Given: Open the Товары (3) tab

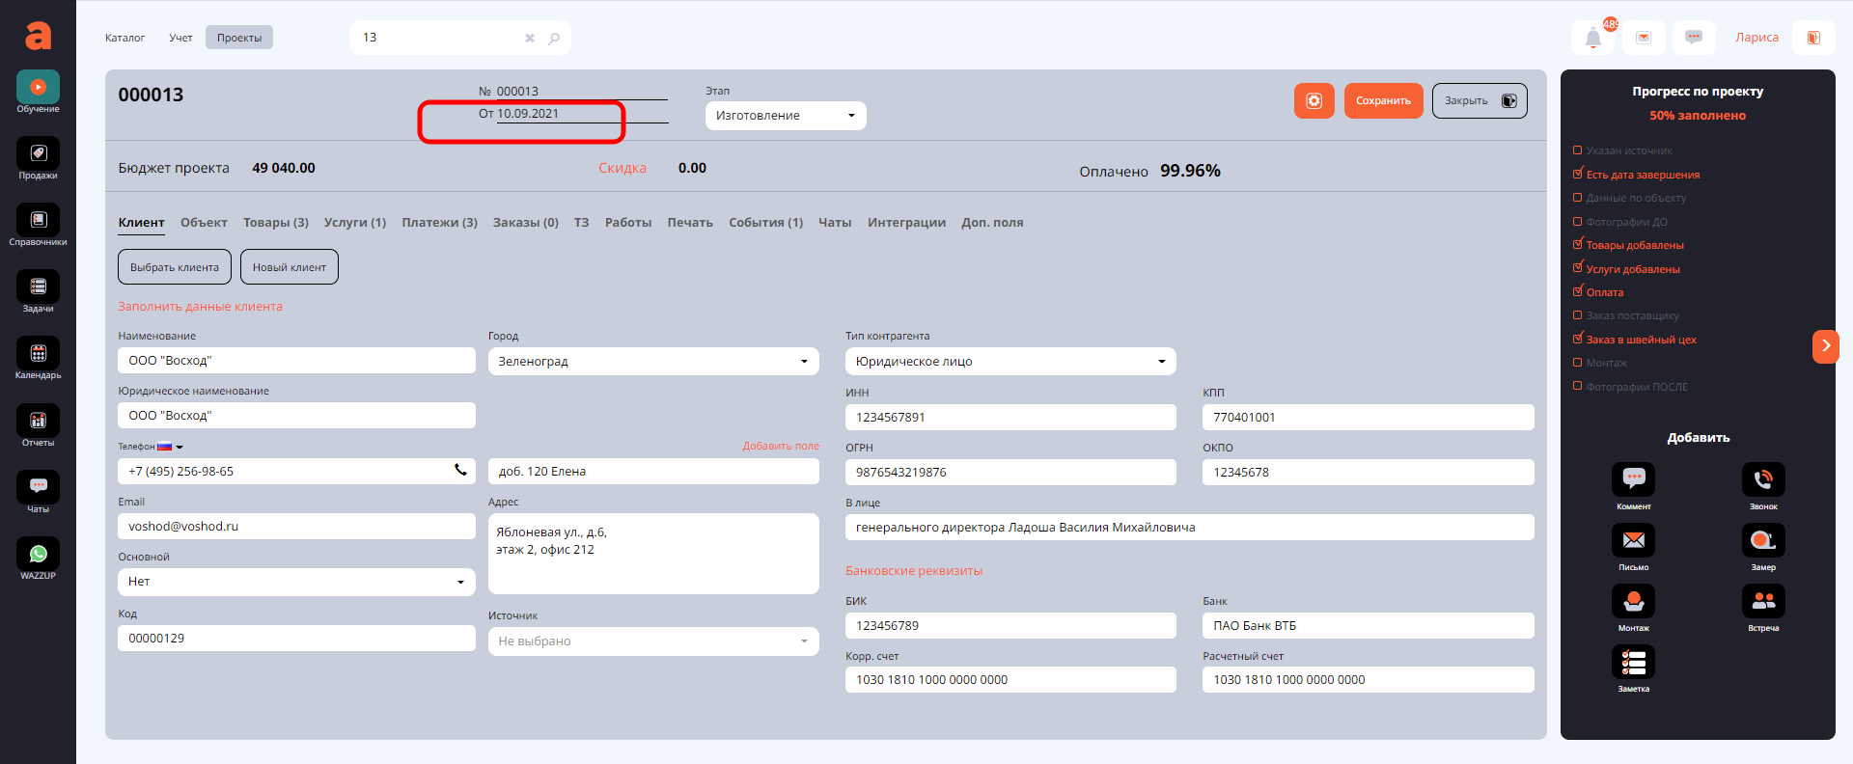Looking at the screenshot, I should (x=275, y=223).
